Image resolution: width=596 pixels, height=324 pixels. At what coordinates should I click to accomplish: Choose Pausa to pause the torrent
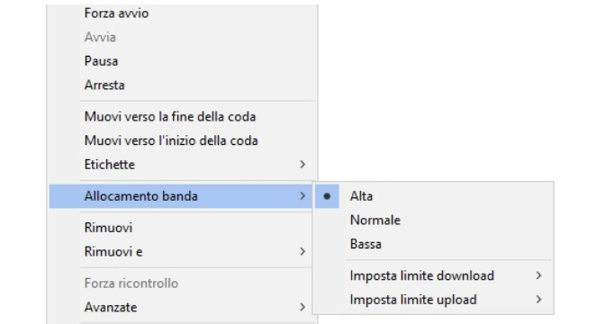pyautogui.click(x=101, y=61)
